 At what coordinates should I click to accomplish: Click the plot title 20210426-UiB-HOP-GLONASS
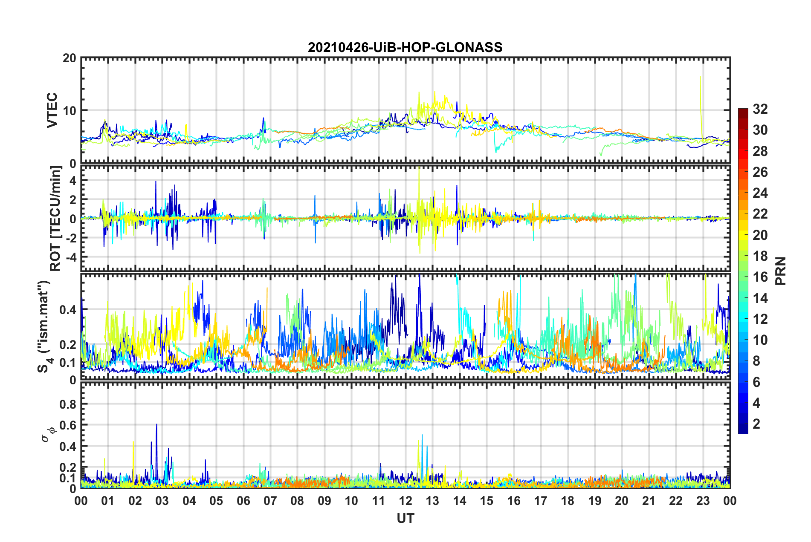[405, 47]
